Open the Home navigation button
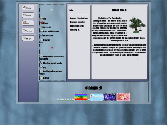This screenshot has width=167, height=125. click(x=28, y=7)
